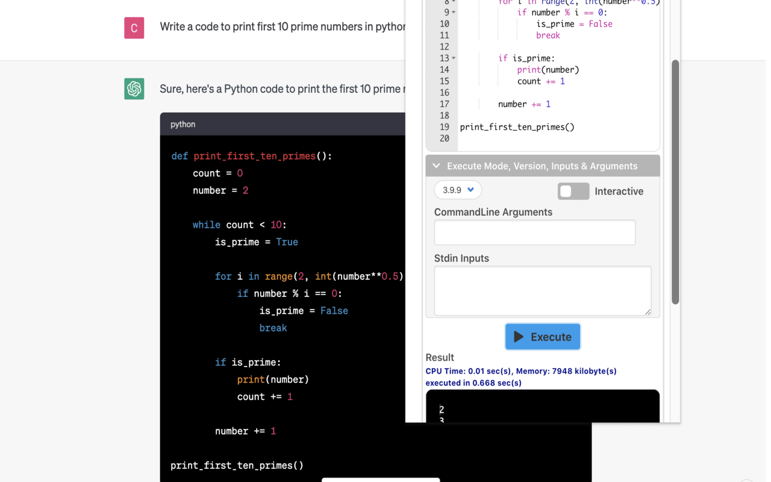Collapse Execute Mode, Version, Inputs & Arguments section
771x482 pixels.
point(542,166)
